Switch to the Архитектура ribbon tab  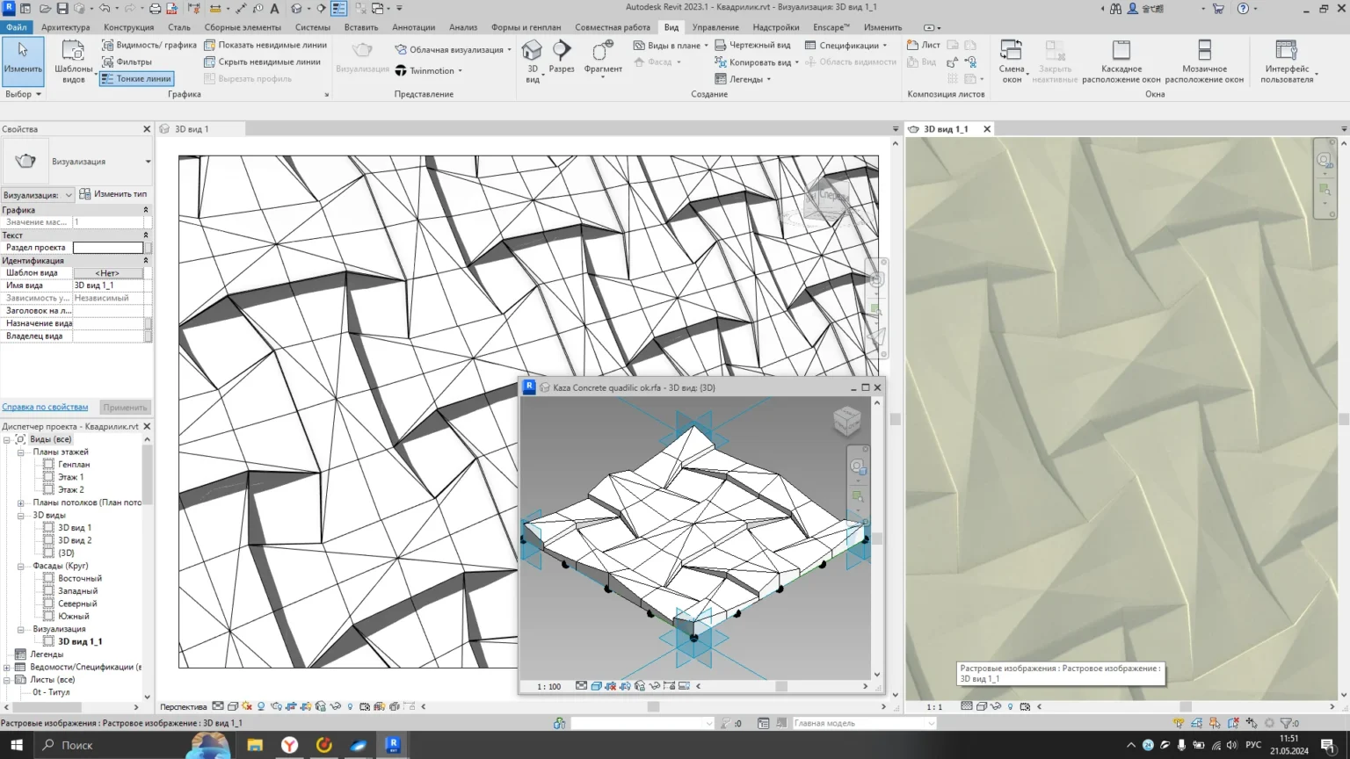[65, 27]
